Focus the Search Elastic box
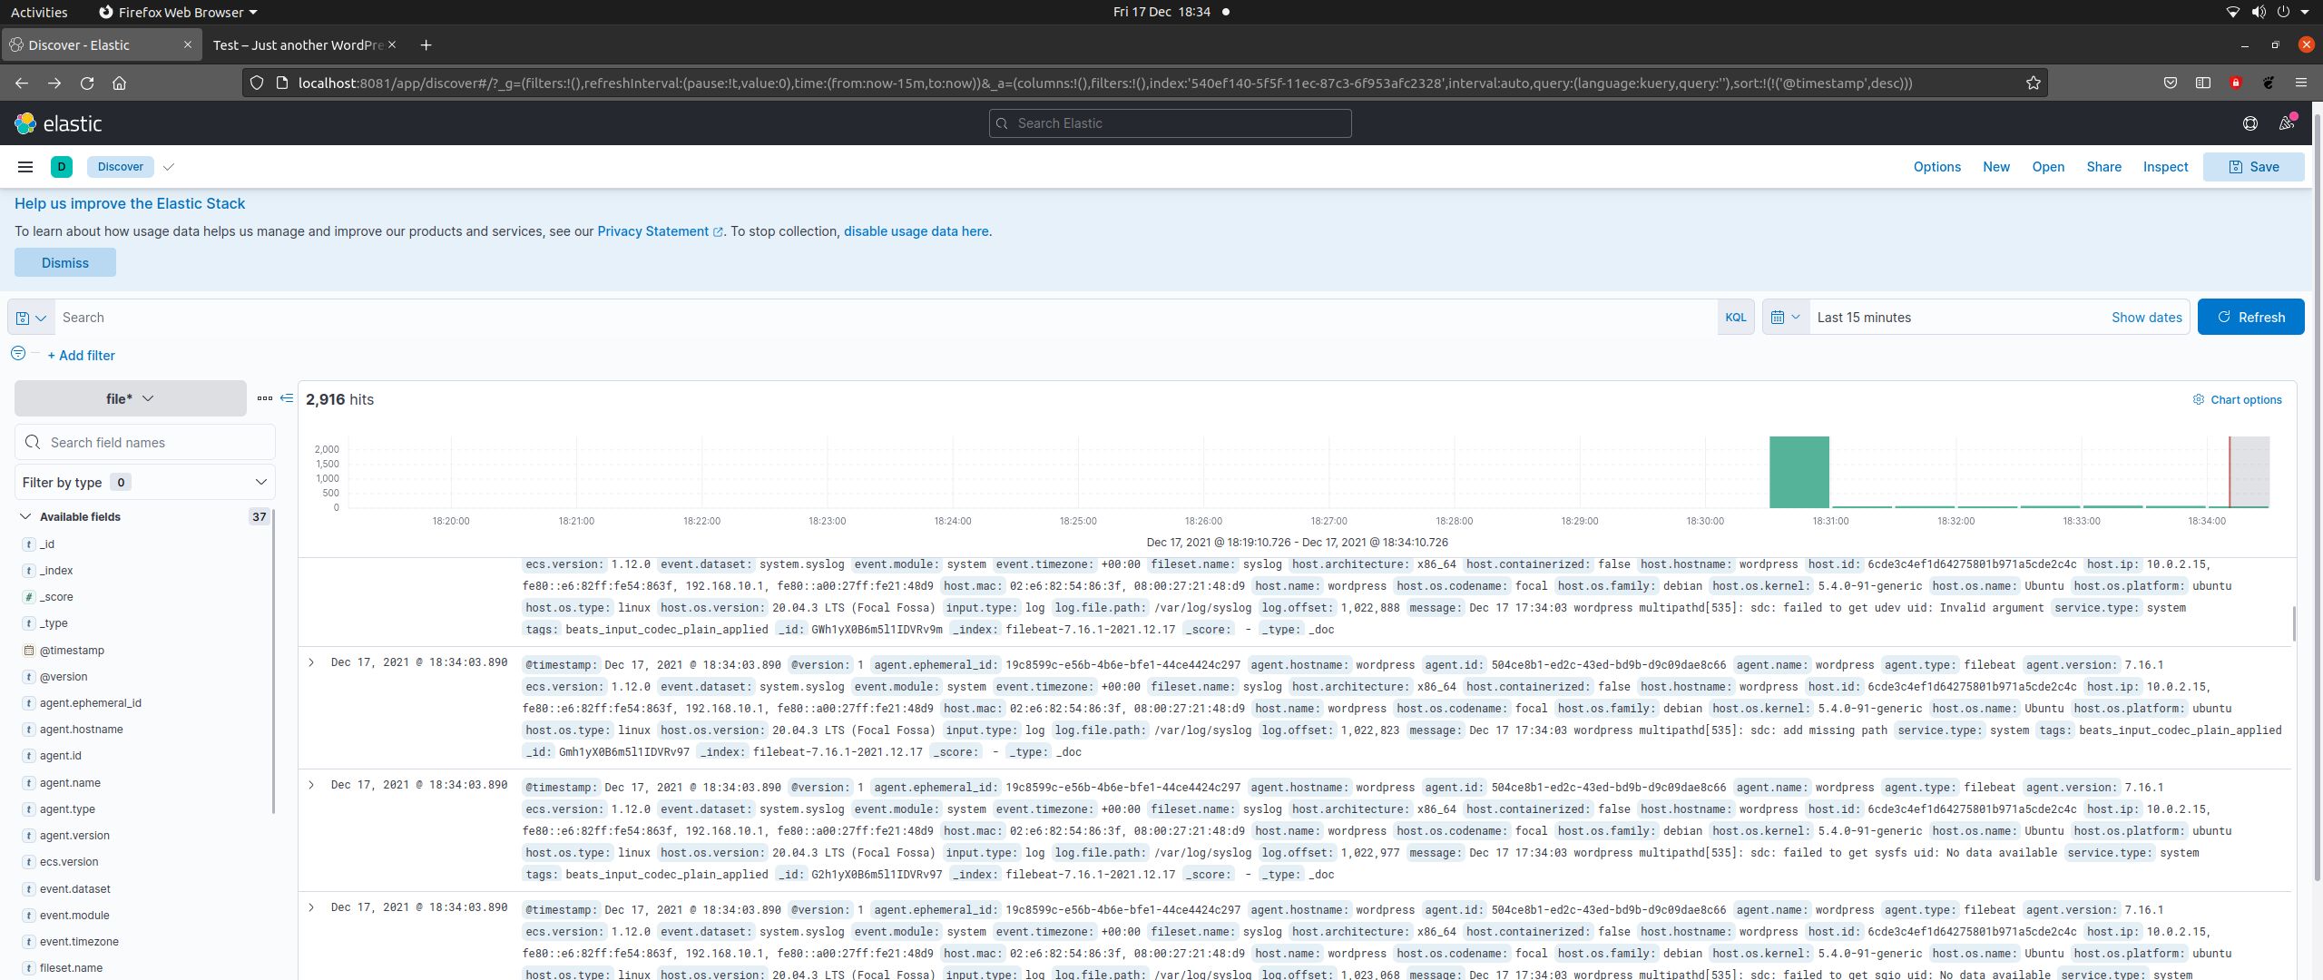This screenshot has width=2323, height=980. [1170, 123]
